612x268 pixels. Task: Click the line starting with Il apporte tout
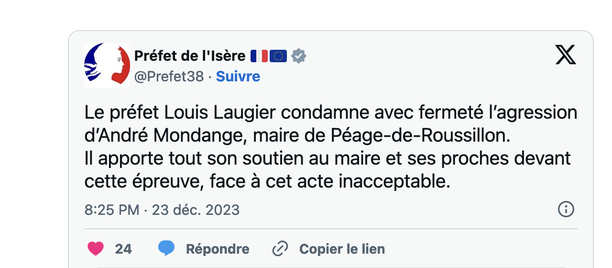[328, 158]
